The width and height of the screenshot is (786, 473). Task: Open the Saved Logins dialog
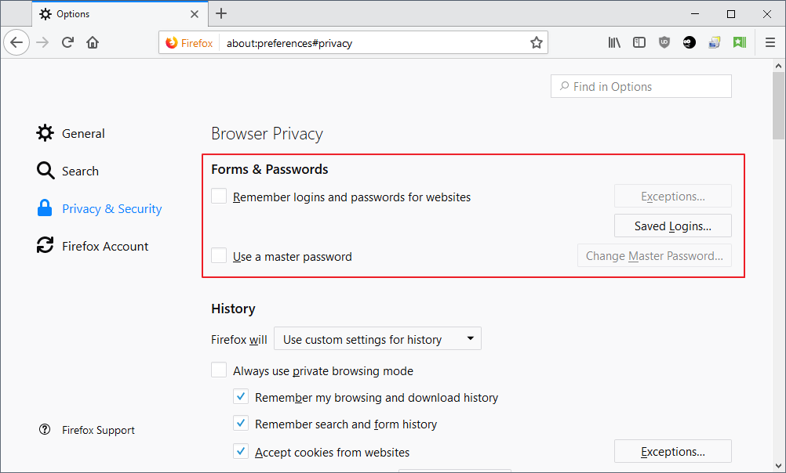673,226
